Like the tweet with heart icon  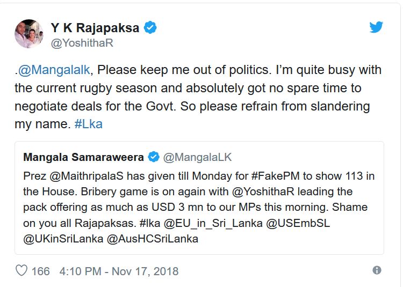(x=23, y=271)
